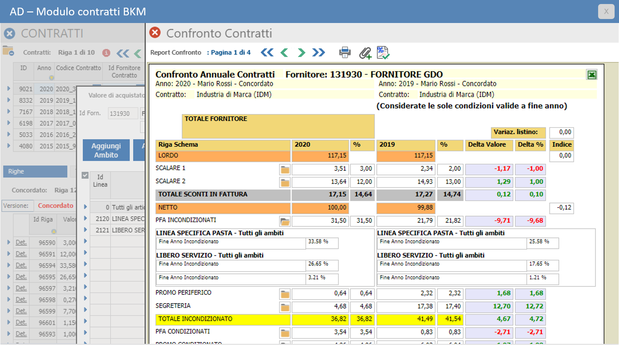
Task: Expand line 2120 LINEA SPEC row
Action: pyautogui.click(x=85, y=218)
